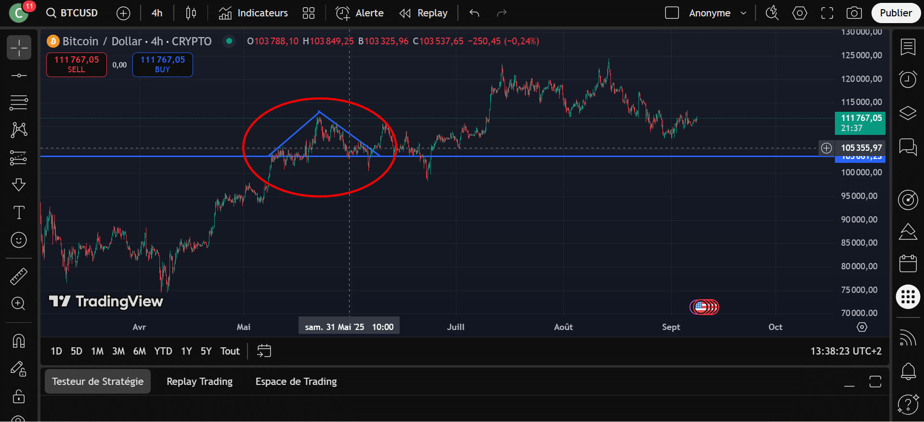Open the chart type candlestick selector

[191, 13]
